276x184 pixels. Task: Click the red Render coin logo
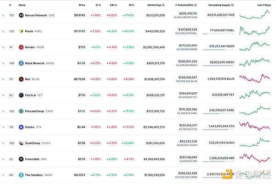point(21,47)
